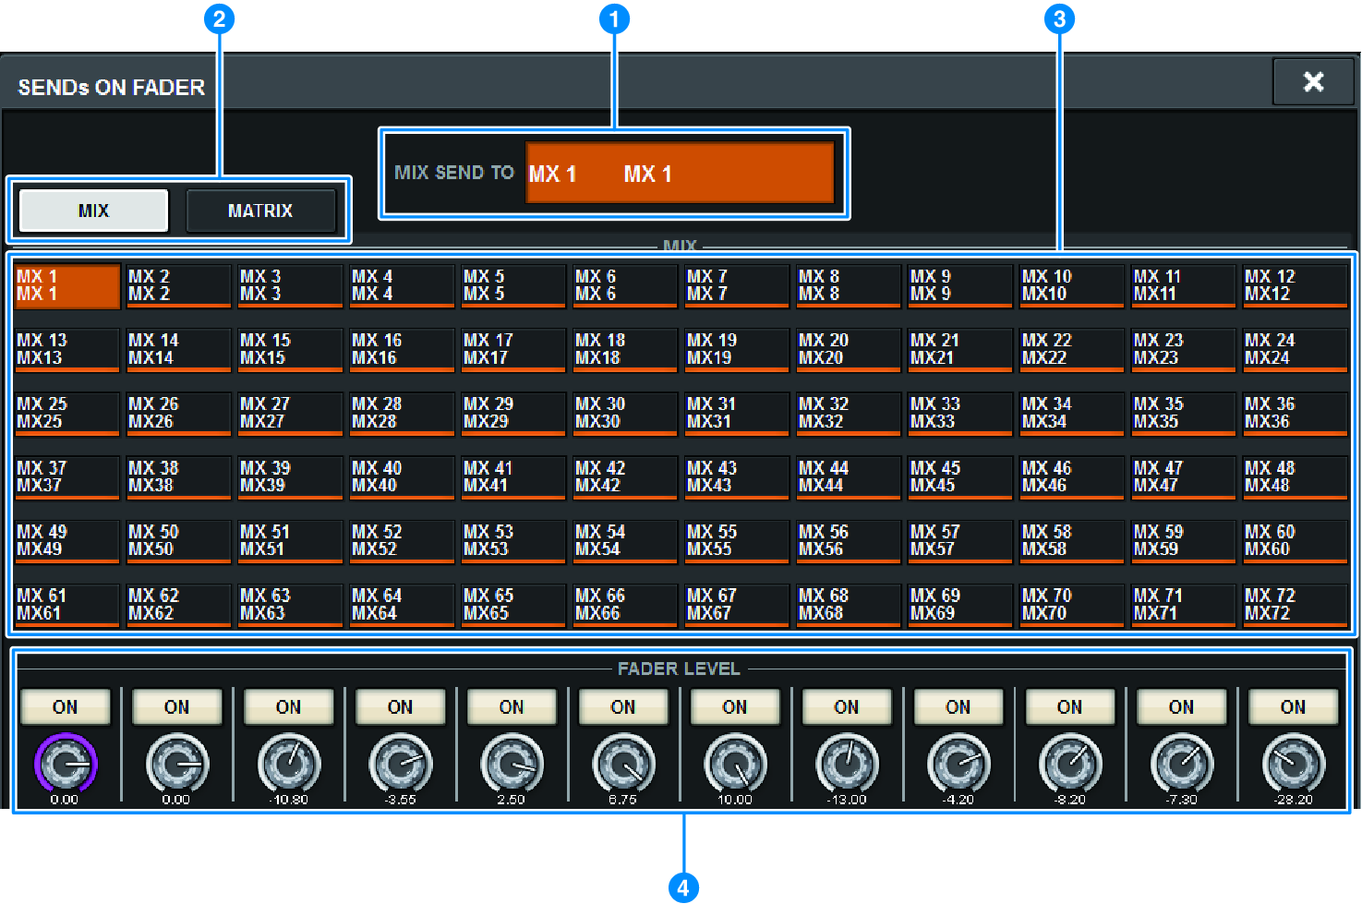The image size is (1362, 904).
Task: Select the MIX tab
Action: 91,210
